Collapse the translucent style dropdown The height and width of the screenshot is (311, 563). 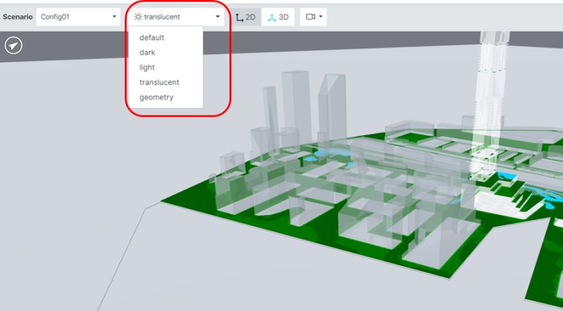pyautogui.click(x=177, y=17)
